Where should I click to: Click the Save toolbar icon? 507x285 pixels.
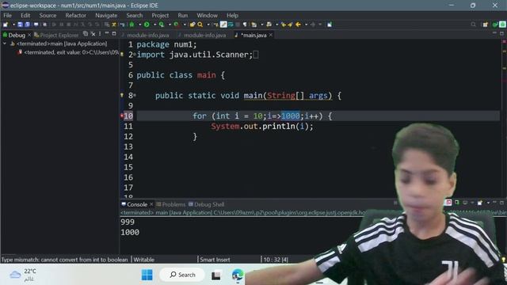[x=21, y=25]
